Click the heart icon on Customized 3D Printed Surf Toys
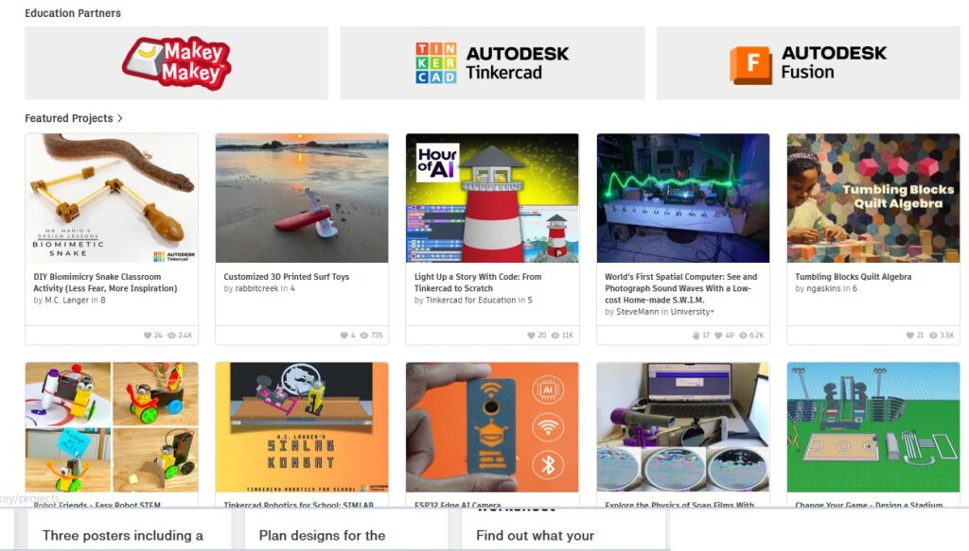The height and width of the screenshot is (551, 969). [x=344, y=336]
